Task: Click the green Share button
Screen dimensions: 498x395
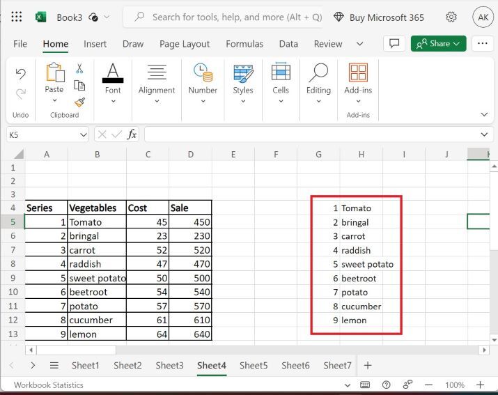Action: [x=438, y=43]
